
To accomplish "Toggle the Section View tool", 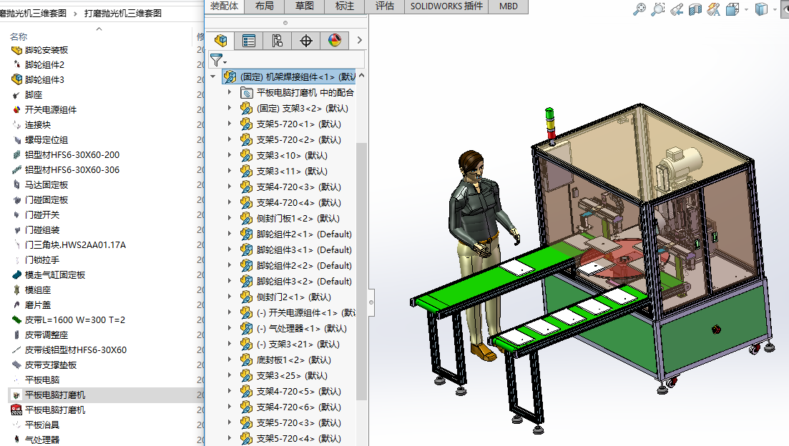I will pos(695,9).
